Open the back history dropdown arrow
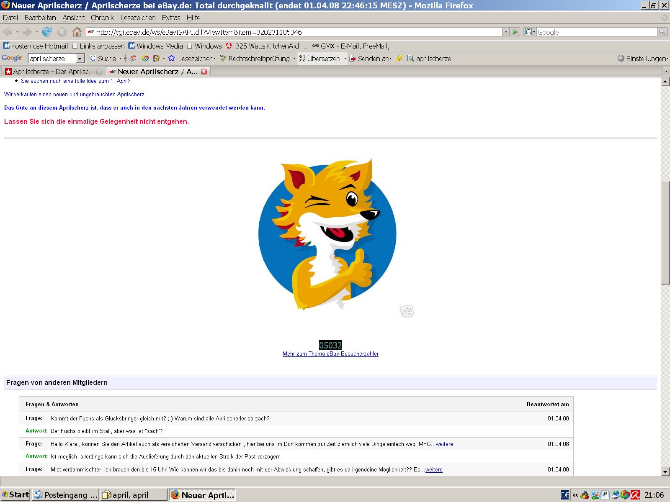 click(17, 32)
